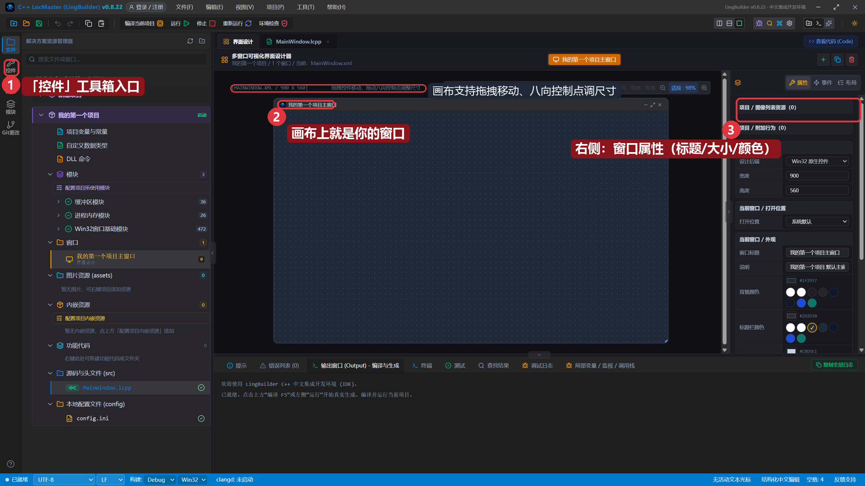Click the sparkle AI icon in toolbar
Image resolution: width=865 pixels, height=486 pixels.
[829, 23]
